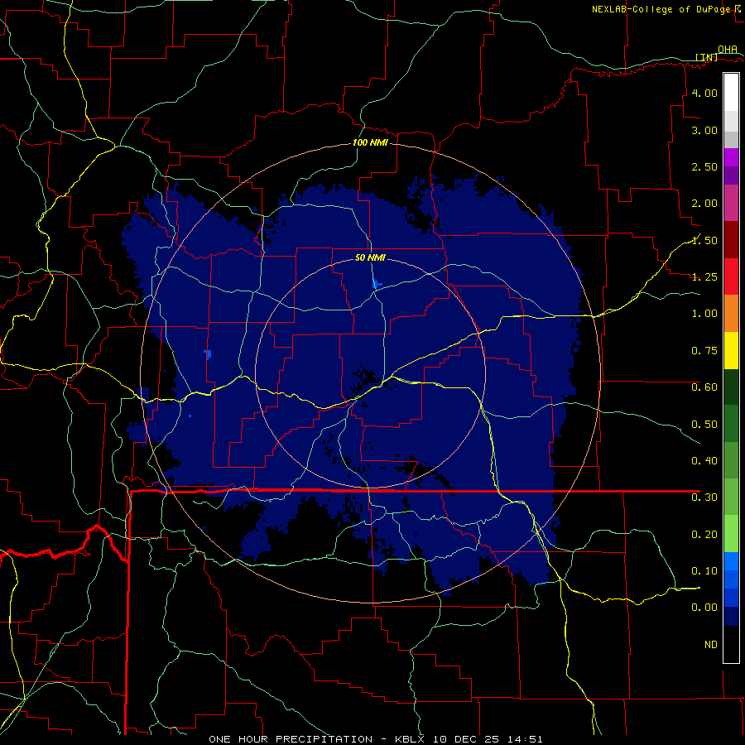Select the black ND segment of the legend
This screenshot has width=745, height=745.
731,644
